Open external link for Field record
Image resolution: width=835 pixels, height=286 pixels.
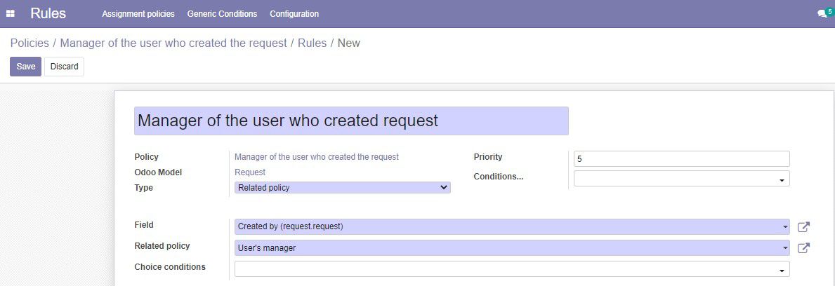point(803,227)
